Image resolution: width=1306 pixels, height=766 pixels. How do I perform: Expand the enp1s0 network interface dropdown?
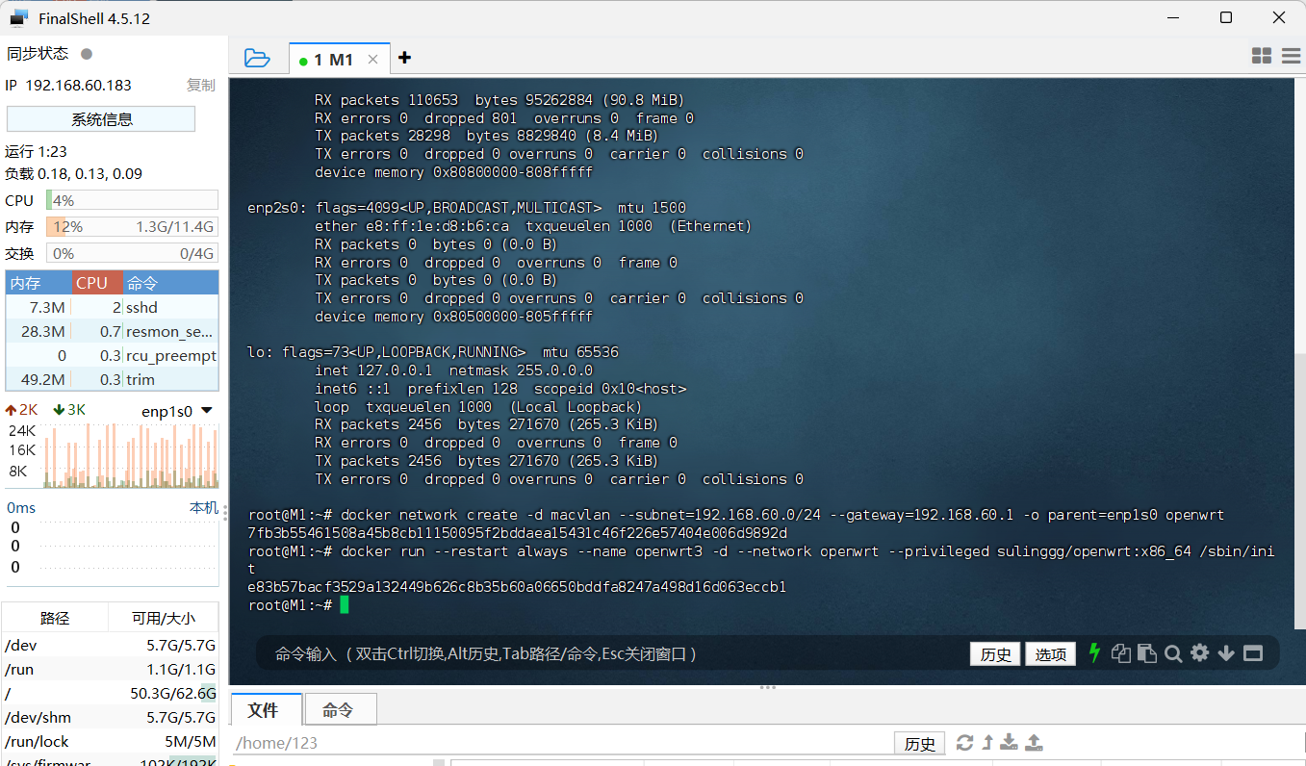point(206,411)
